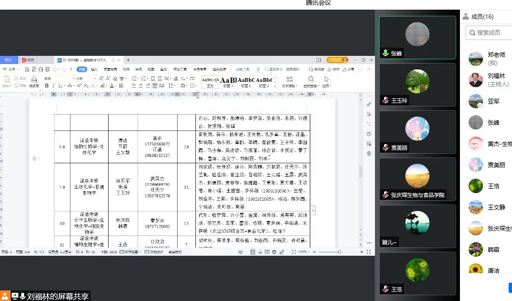The image size is (512, 301).
Task: Unmute 王玉玲's microphone icon on video tile
Action: point(386,100)
